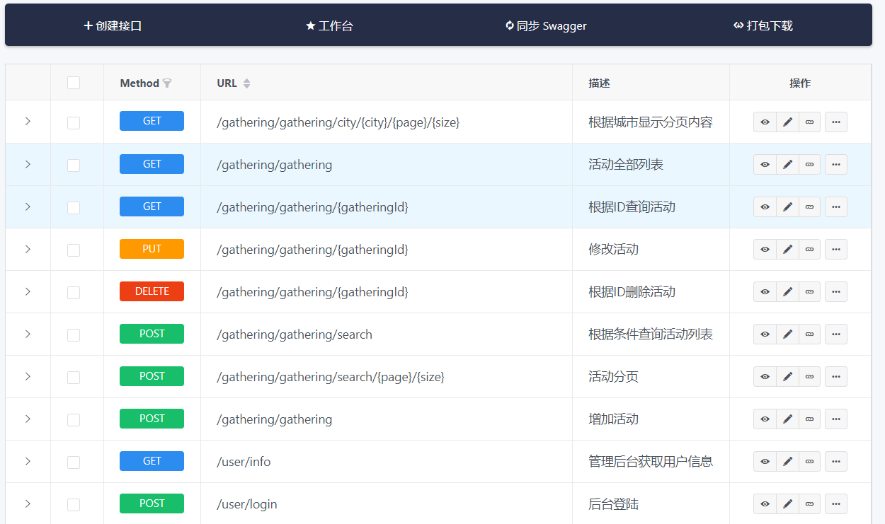
Task: Open more options for 管理后台获取用户信息 row
Action: point(836,461)
